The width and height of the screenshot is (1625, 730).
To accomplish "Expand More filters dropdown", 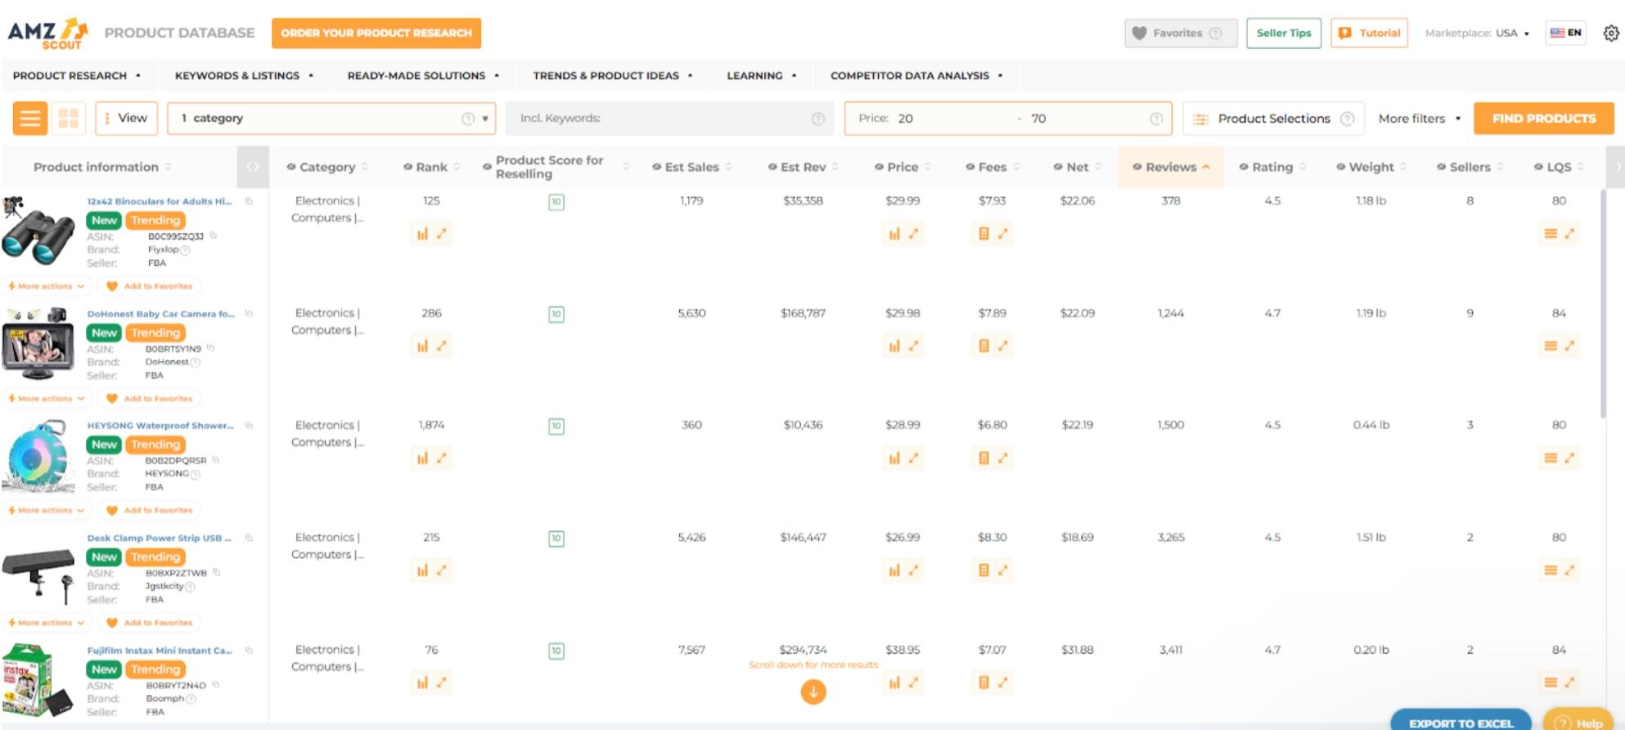I will pyautogui.click(x=1419, y=119).
